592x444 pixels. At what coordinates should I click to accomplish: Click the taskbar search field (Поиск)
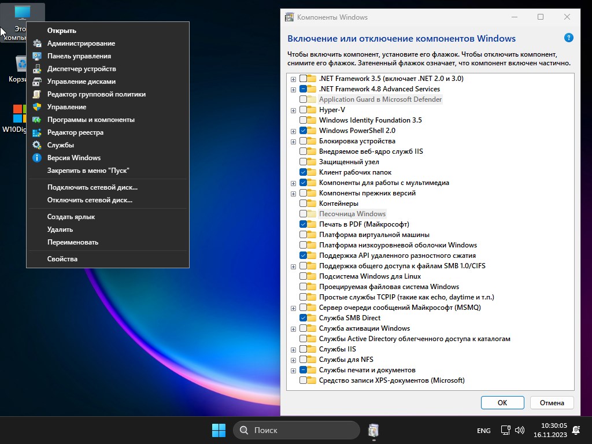click(296, 430)
